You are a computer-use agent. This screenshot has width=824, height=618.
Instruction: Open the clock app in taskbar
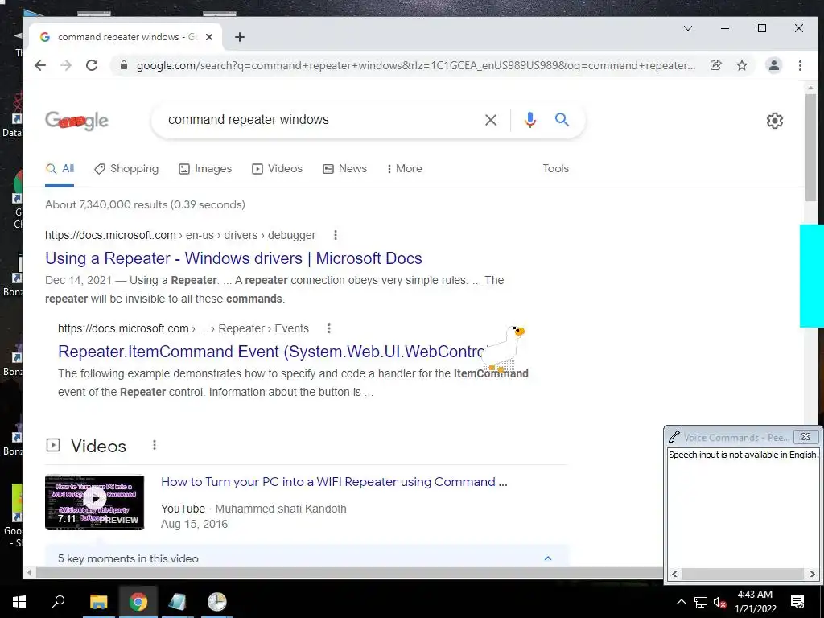pos(216,602)
